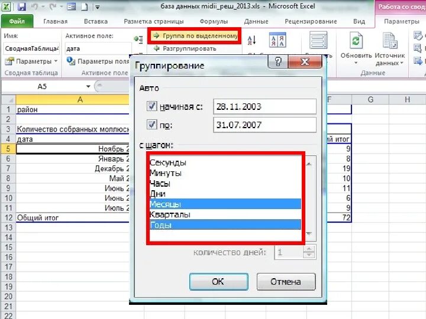Select row 5 header

tap(8, 149)
